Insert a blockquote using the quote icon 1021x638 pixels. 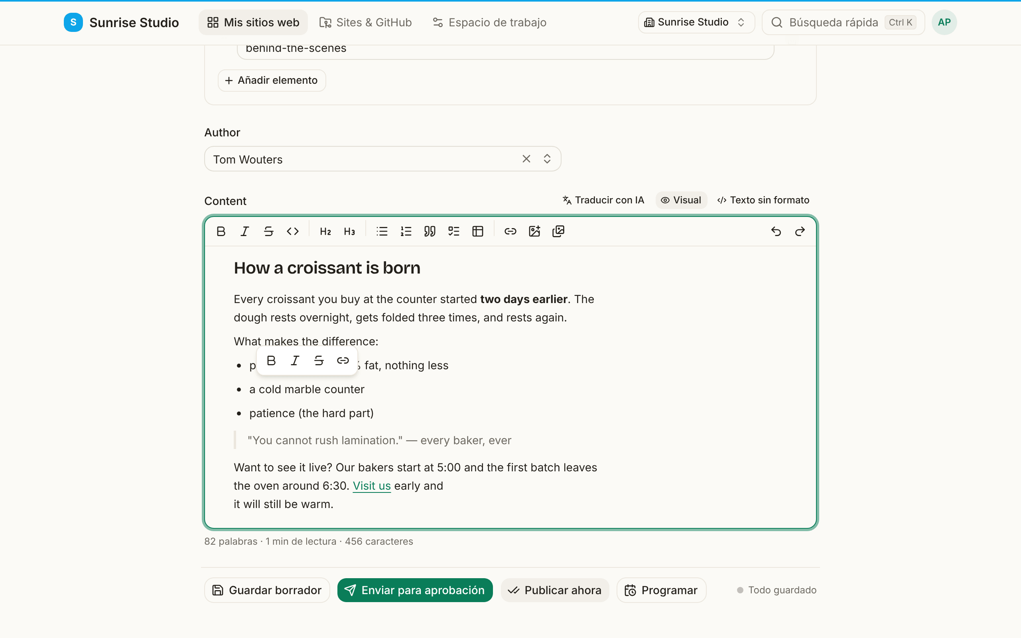[x=430, y=231]
